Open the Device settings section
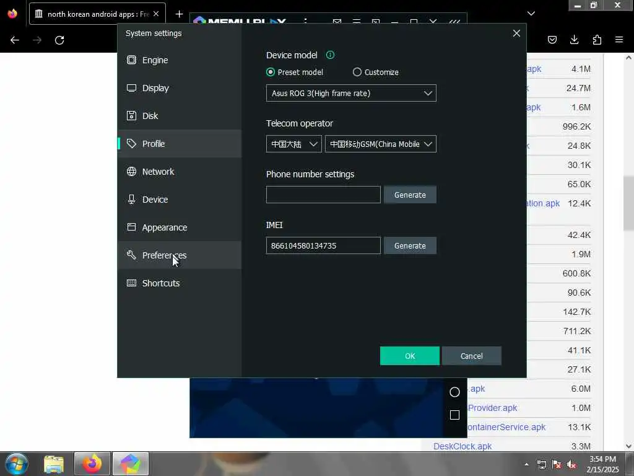The width and height of the screenshot is (634, 476). click(x=180, y=200)
